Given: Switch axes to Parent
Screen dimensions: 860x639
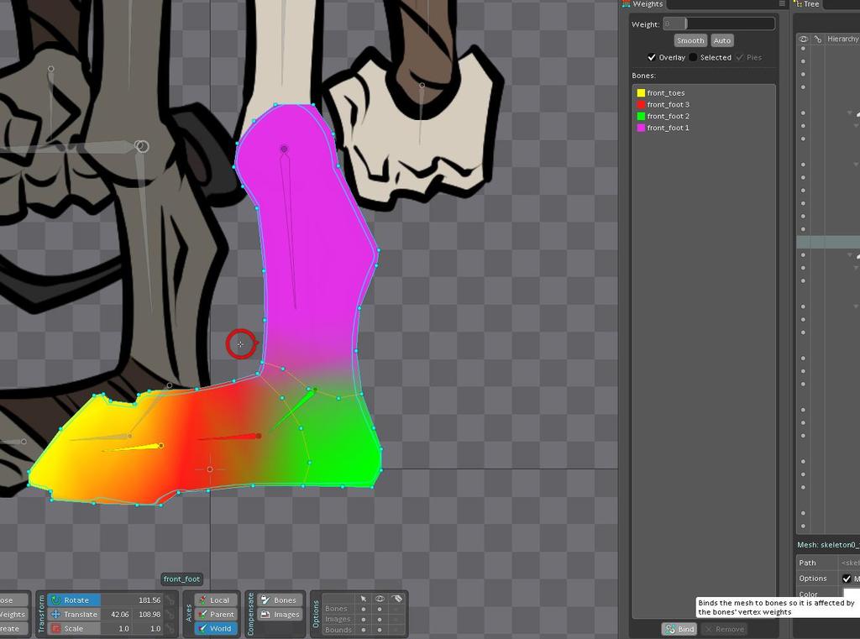Looking at the screenshot, I should coord(216,615).
